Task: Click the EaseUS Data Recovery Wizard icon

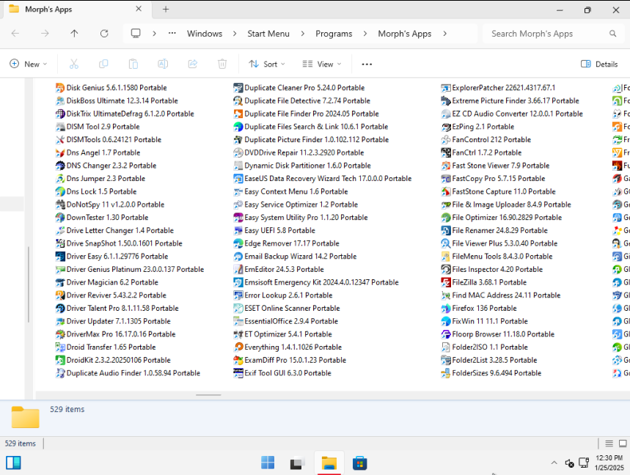Action: [238, 179]
